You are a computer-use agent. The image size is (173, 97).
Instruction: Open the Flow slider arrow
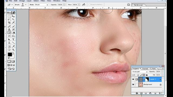tap(79, 5)
